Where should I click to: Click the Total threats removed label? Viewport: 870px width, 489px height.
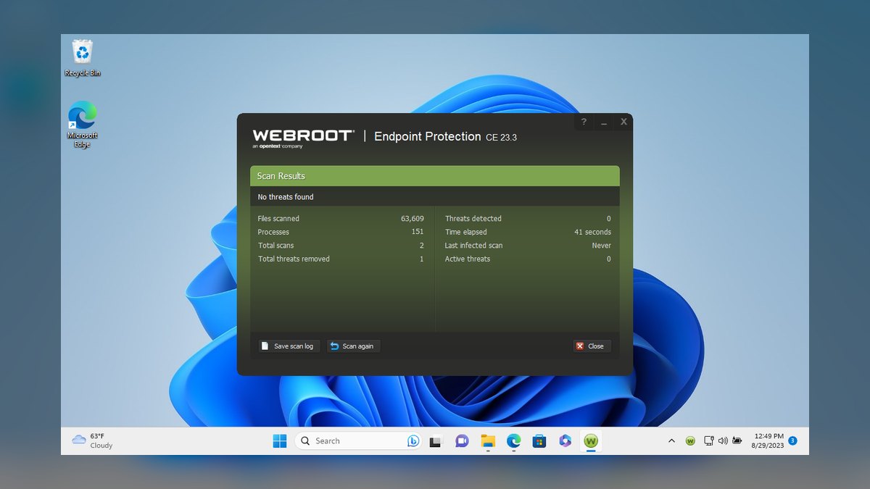(294, 259)
